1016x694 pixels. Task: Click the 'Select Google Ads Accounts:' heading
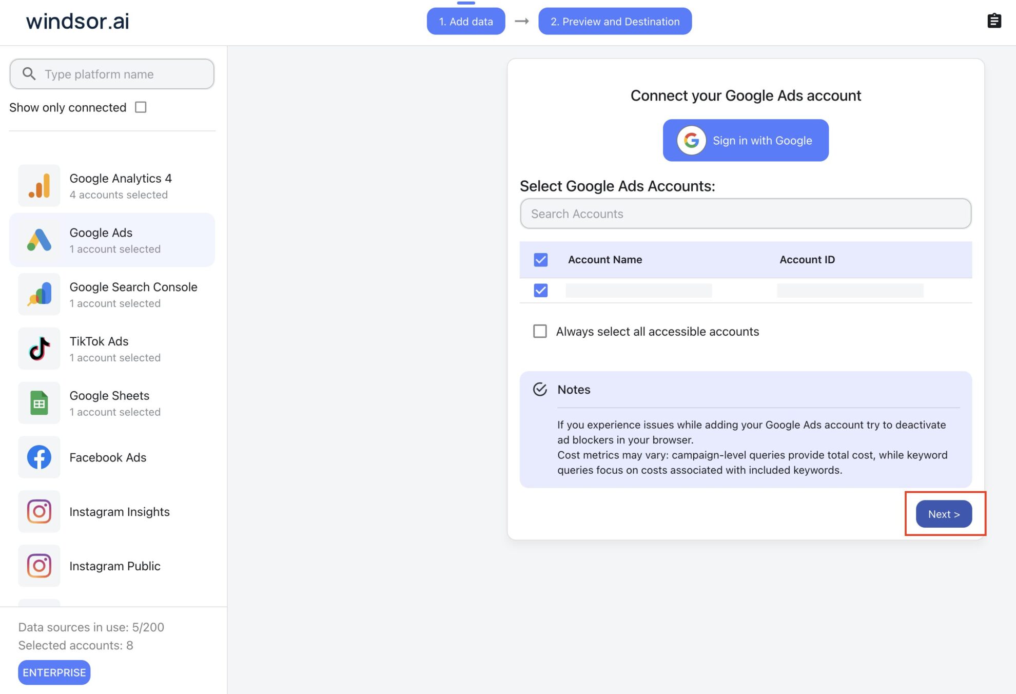(x=617, y=186)
